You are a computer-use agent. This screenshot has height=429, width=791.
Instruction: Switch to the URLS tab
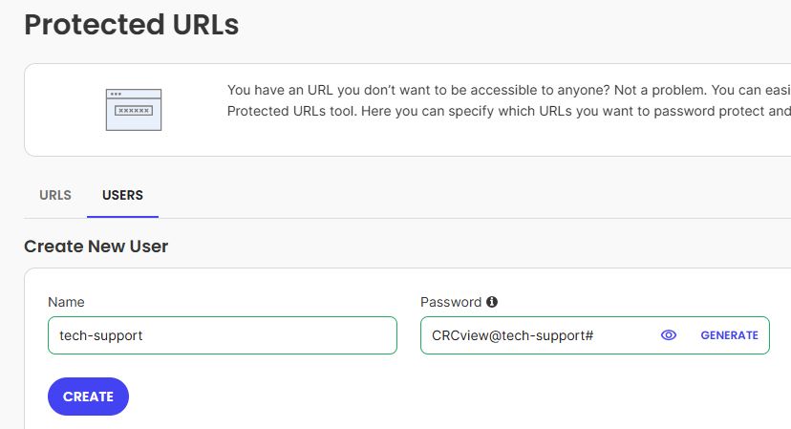tap(55, 195)
